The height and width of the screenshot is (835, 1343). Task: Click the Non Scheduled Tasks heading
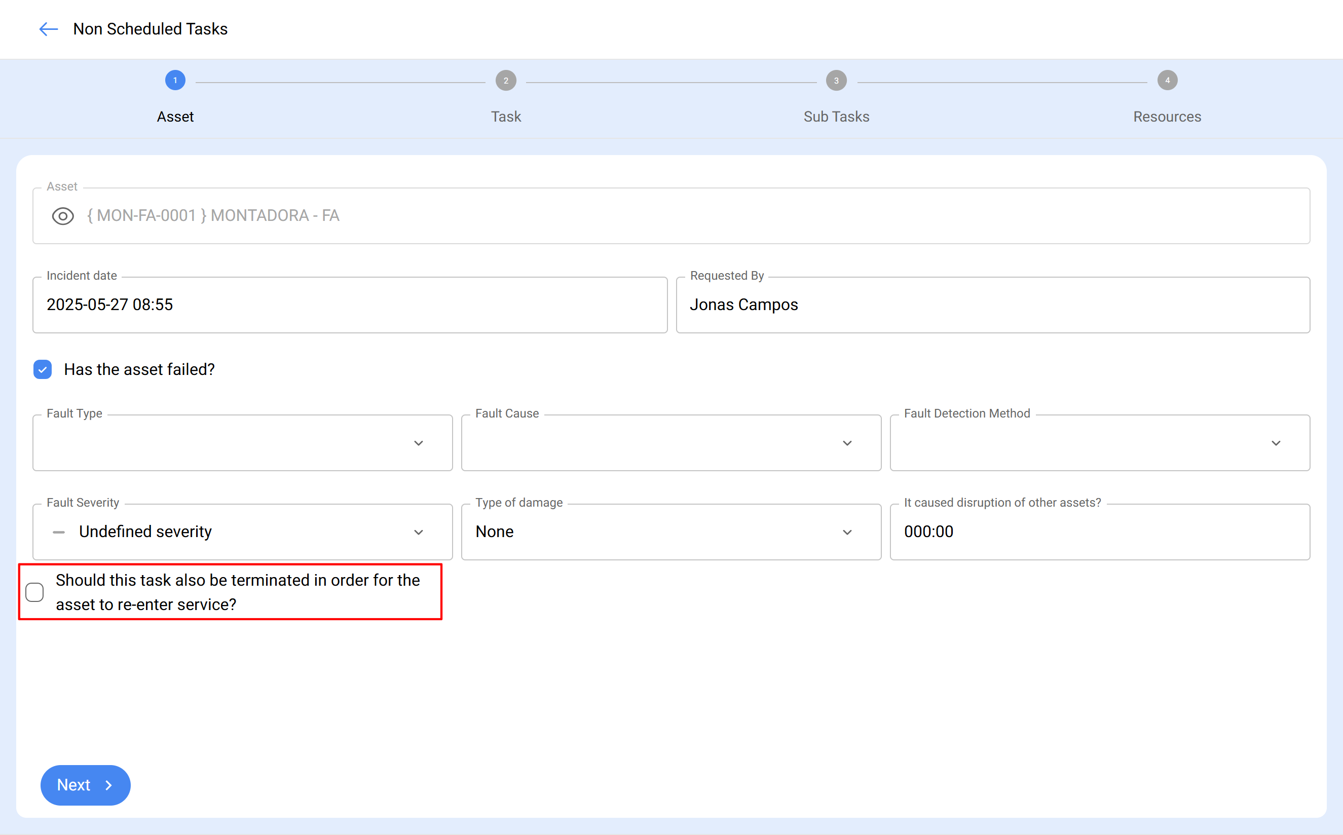[x=150, y=29]
